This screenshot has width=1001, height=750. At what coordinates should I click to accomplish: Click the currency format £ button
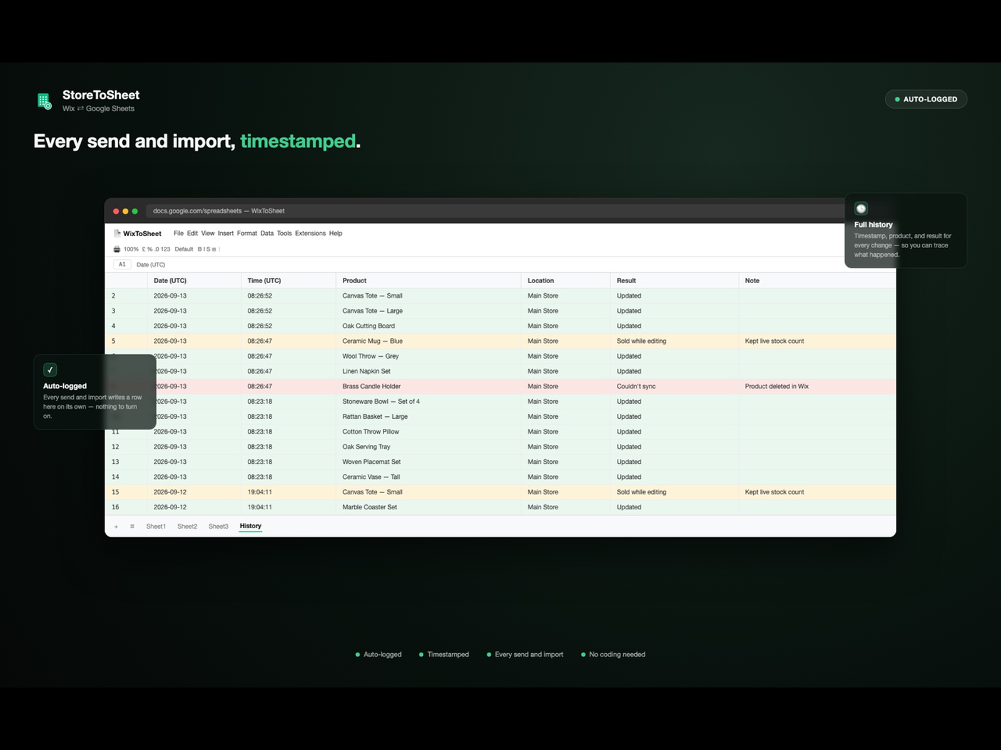click(143, 249)
